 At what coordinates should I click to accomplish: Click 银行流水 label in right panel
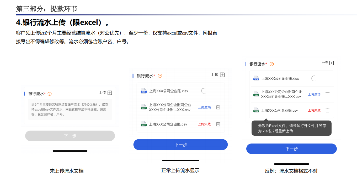click(257, 64)
